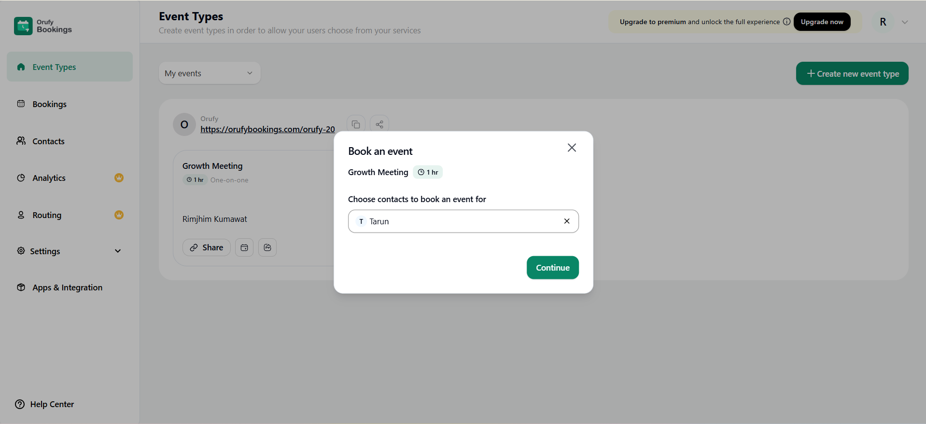Image resolution: width=926 pixels, height=424 pixels.
Task: Click the Orufy Bookings logo
Action: click(x=42, y=26)
